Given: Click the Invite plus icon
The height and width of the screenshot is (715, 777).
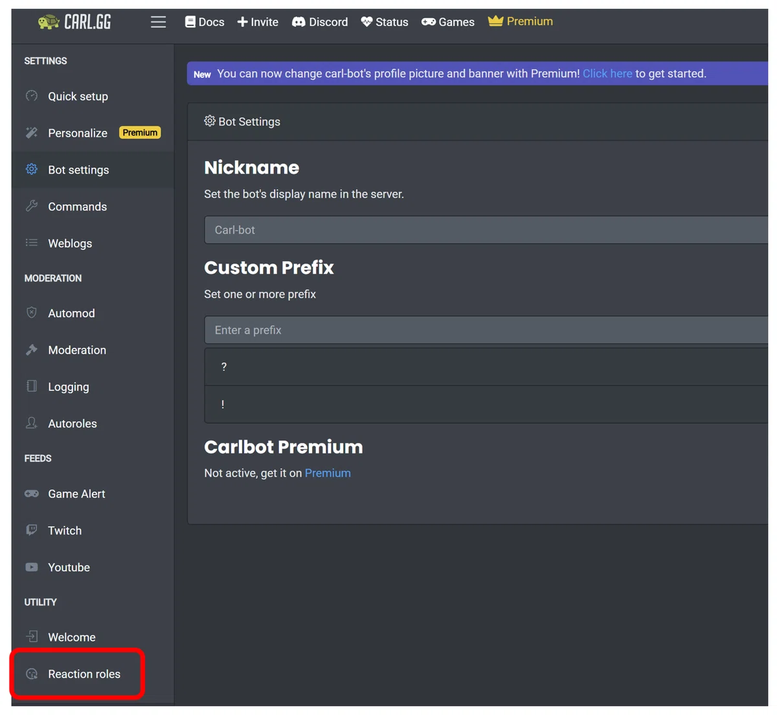Looking at the screenshot, I should [243, 22].
